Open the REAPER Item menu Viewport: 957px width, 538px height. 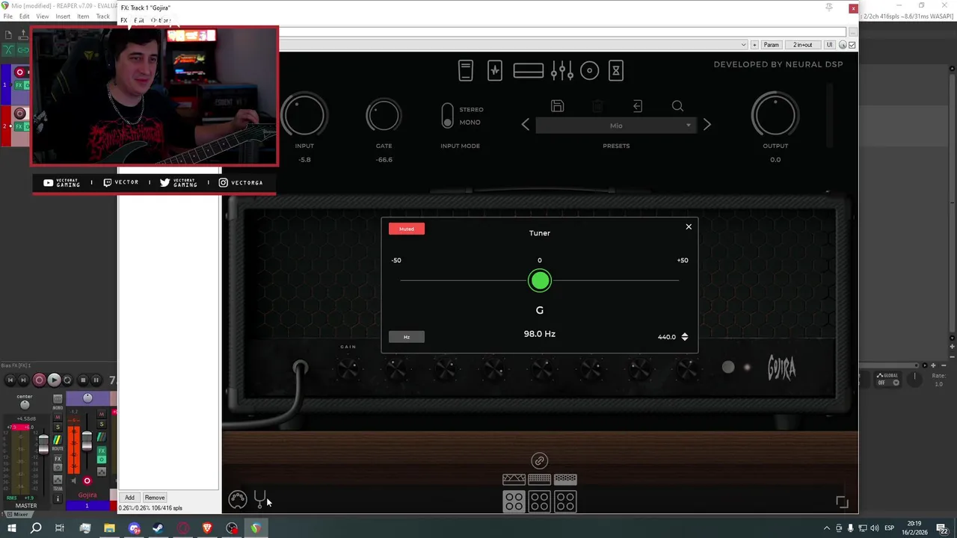tap(83, 16)
